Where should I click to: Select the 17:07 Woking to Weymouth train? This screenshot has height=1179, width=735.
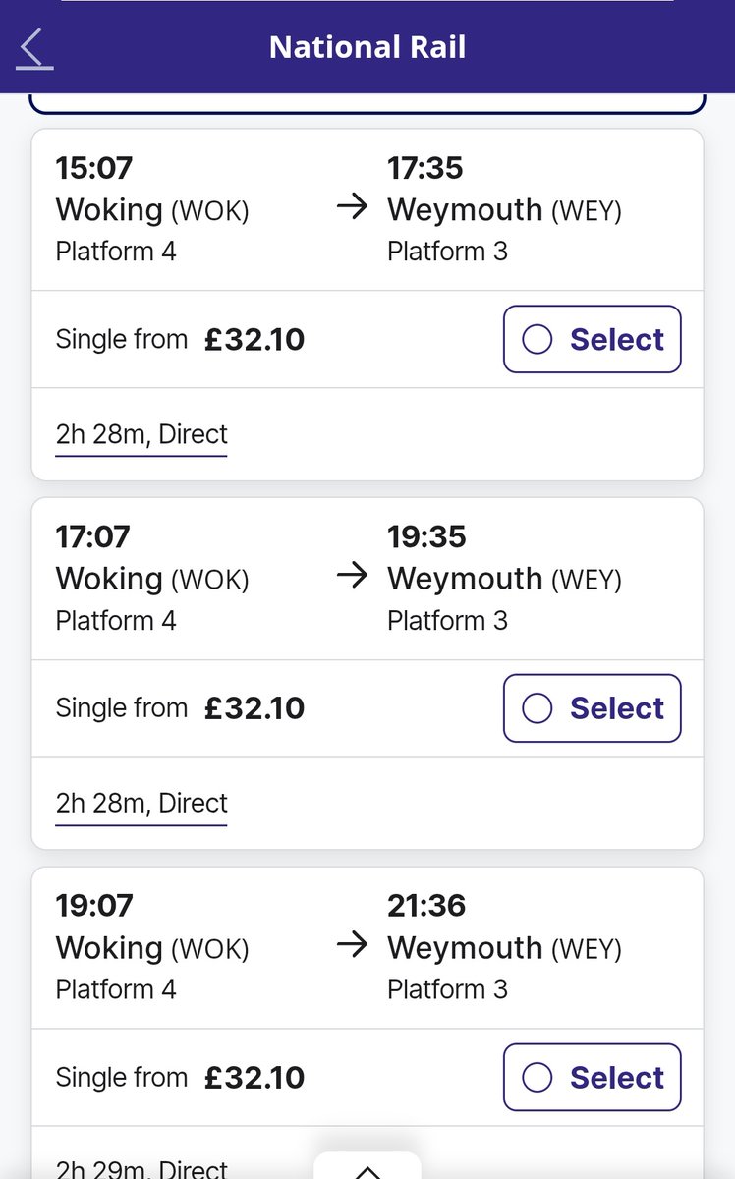point(592,708)
